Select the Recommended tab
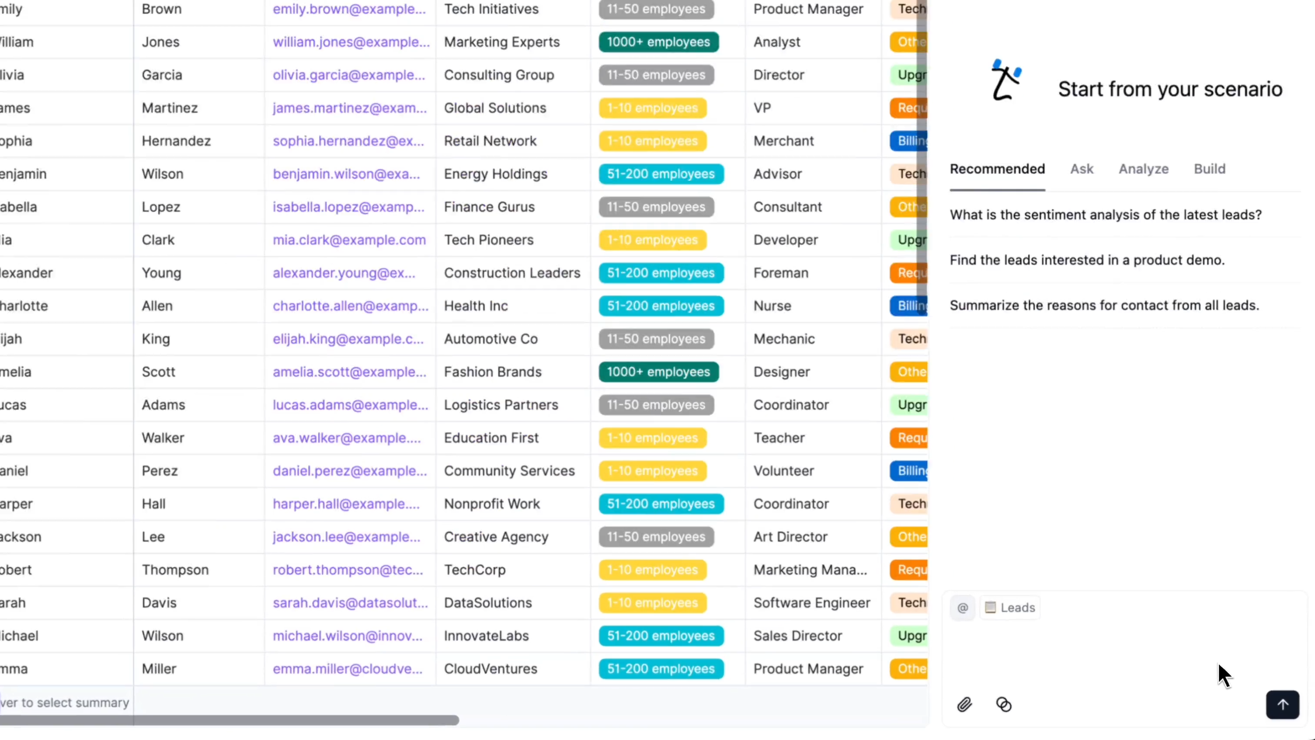 (997, 169)
